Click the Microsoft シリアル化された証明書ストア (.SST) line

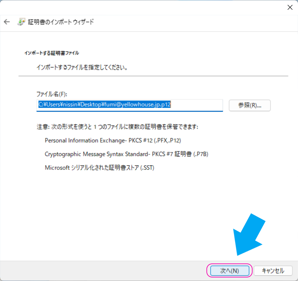pyautogui.click(x=99, y=167)
